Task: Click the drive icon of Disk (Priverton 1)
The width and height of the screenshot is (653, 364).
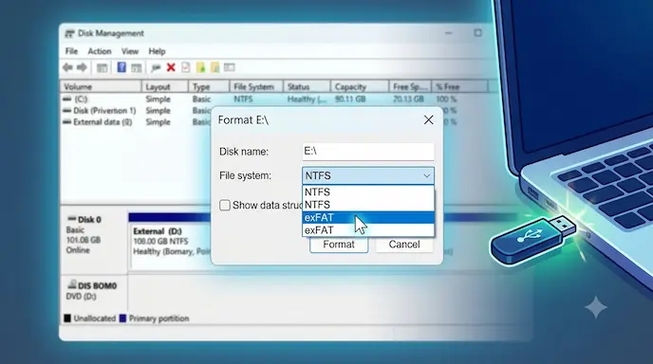Action: click(66, 111)
